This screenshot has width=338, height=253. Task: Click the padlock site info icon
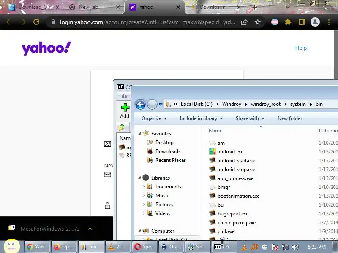pyautogui.click(x=53, y=22)
